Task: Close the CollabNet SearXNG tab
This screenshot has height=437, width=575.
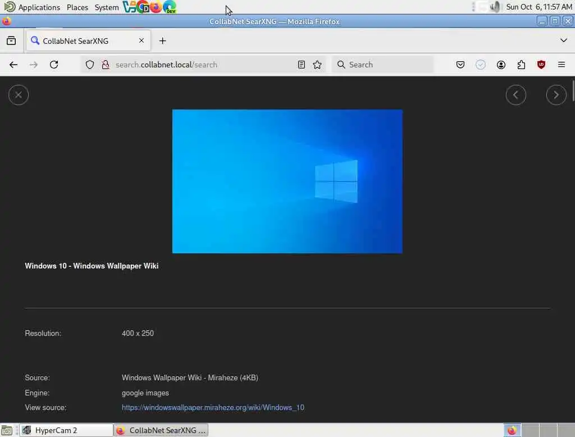Action: (141, 41)
